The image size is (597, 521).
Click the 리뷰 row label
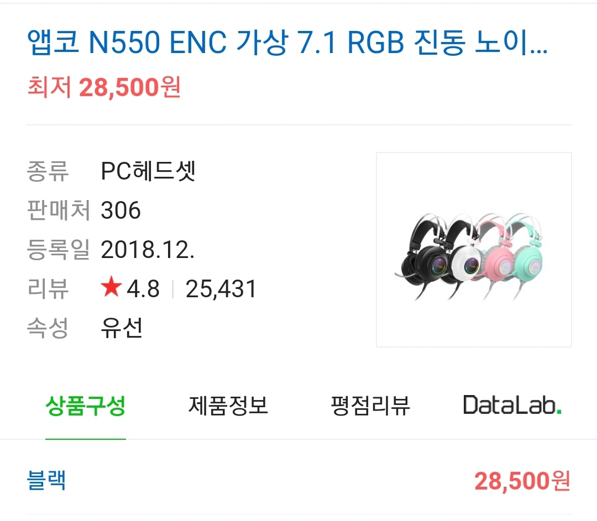click(48, 288)
